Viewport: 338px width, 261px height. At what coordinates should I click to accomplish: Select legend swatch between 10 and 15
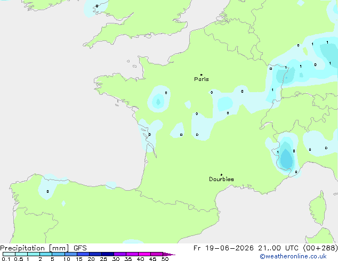(x=71, y=254)
